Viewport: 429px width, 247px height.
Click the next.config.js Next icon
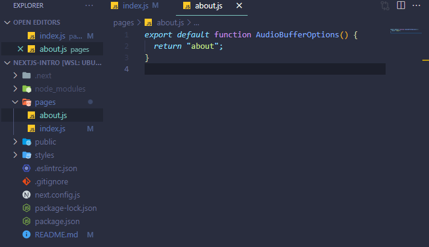click(27, 195)
